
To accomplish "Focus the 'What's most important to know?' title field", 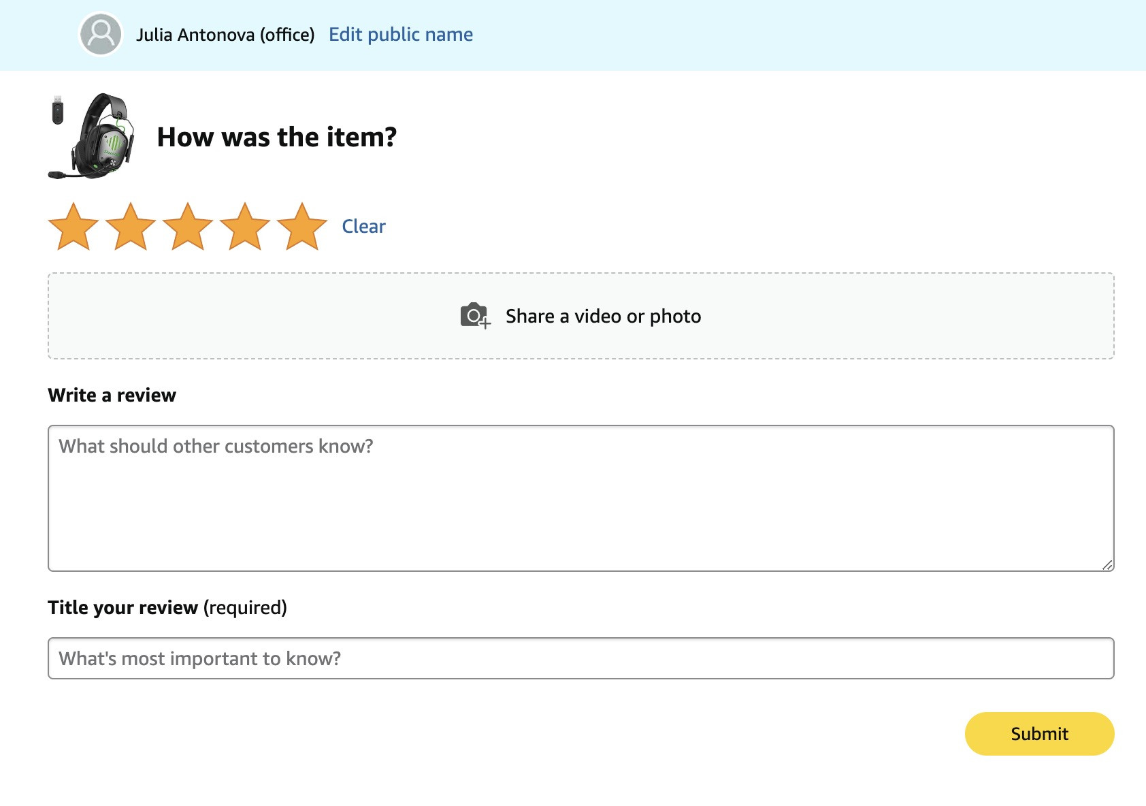I will [x=581, y=658].
